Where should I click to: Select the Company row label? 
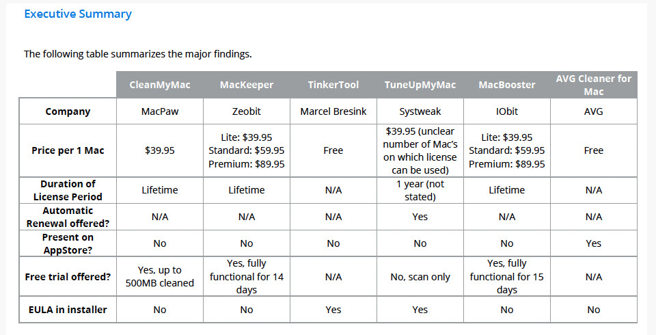(68, 111)
